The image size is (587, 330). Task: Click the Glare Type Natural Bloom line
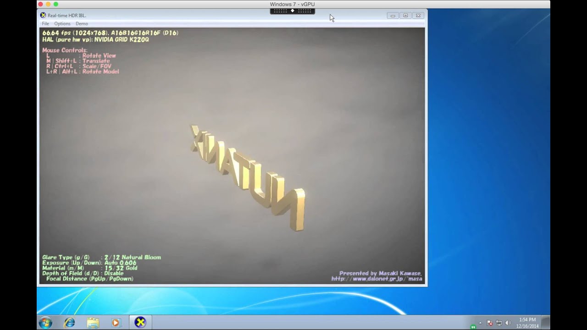coord(101,258)
